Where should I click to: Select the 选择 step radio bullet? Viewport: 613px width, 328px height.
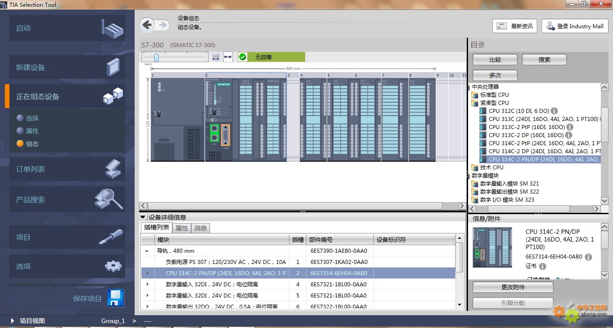[x=20, y=118]
